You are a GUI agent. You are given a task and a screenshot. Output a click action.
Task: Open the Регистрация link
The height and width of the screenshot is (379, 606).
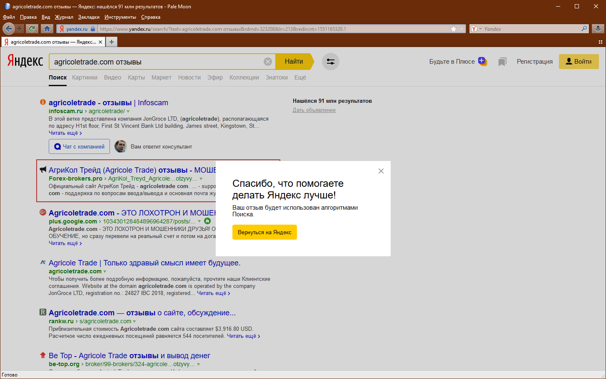pyautogui.click(x=535, y=62)
